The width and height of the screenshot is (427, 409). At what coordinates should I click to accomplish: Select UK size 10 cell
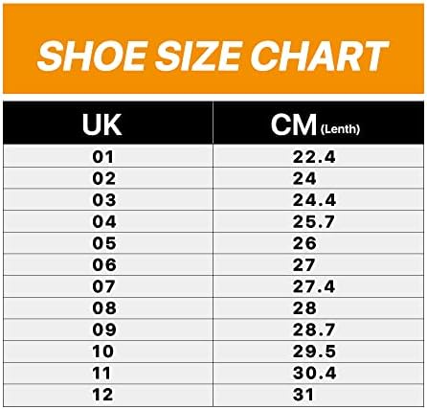tap(108, 352)
